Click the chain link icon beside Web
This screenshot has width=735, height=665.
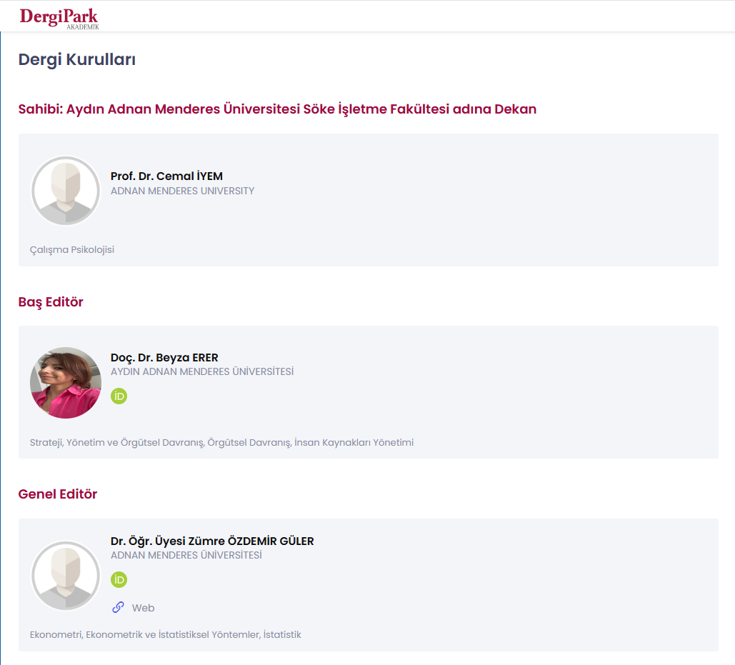[x=119, y=608]
